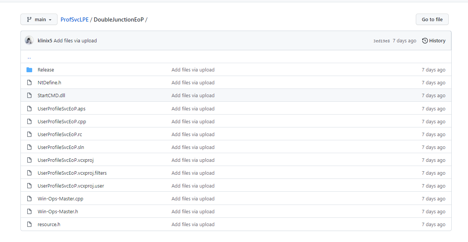Screen dimensions: 468x242
Task: Click the file icon beside resource.h
Action: pos(29,225)
